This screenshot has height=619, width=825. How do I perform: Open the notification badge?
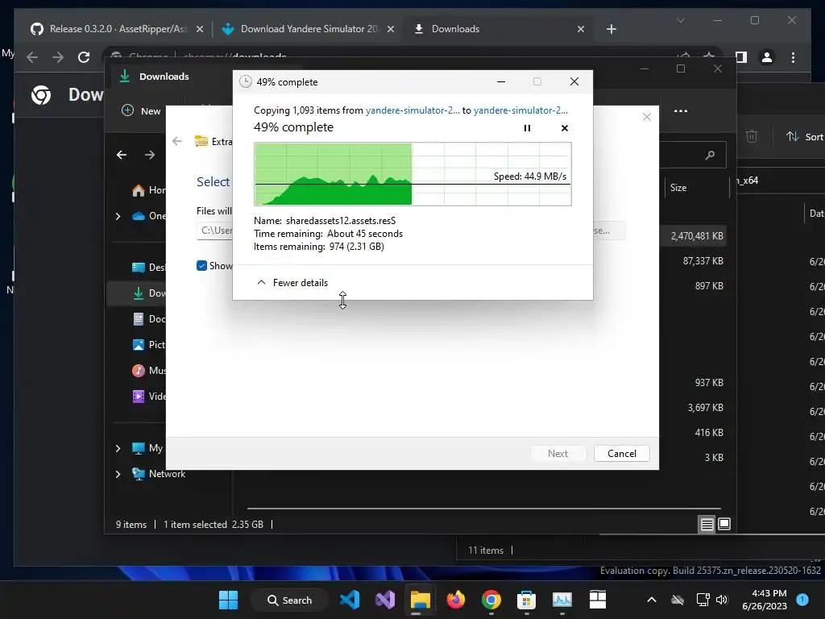pyautogui.click(x=802, y=599)
